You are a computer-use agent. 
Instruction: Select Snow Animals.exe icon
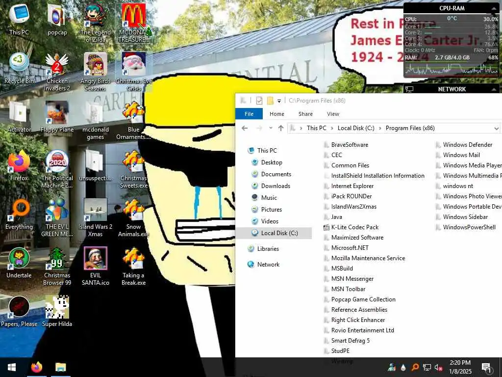click(x=133, y=218)
